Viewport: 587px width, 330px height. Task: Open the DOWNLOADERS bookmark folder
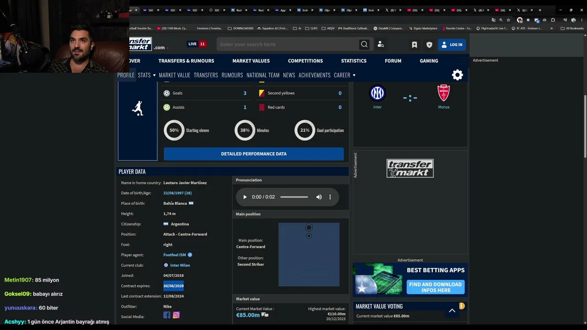pos(241,28)
